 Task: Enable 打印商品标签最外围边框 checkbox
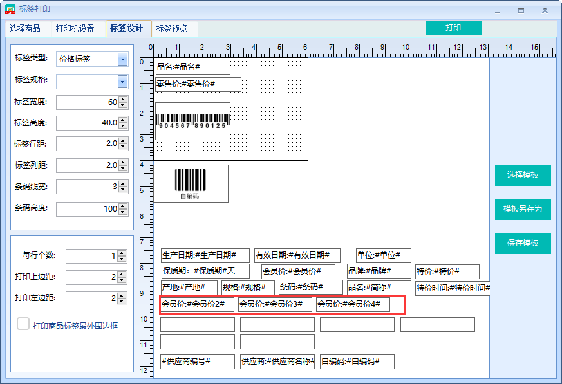point(23,324)
